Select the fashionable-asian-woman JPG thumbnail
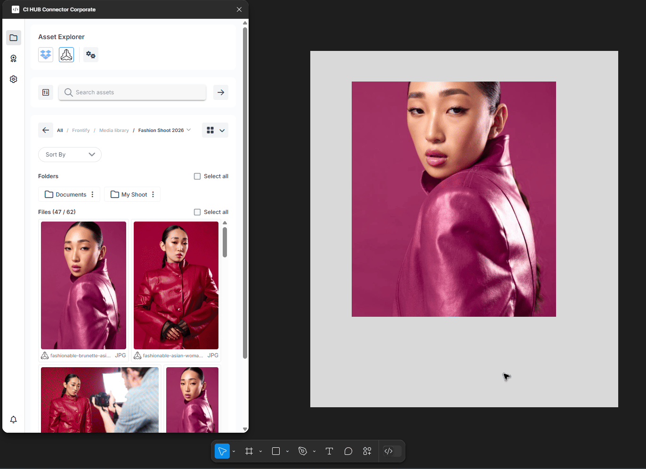The height and width of the screenshot is (469, 646). 176,285
